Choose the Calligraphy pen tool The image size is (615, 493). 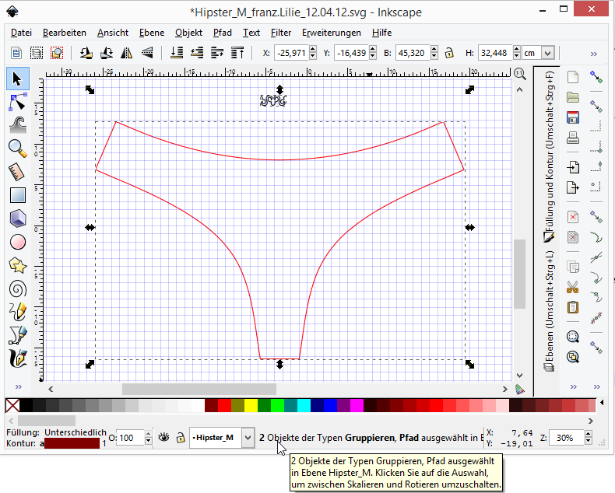pos(17,358)
